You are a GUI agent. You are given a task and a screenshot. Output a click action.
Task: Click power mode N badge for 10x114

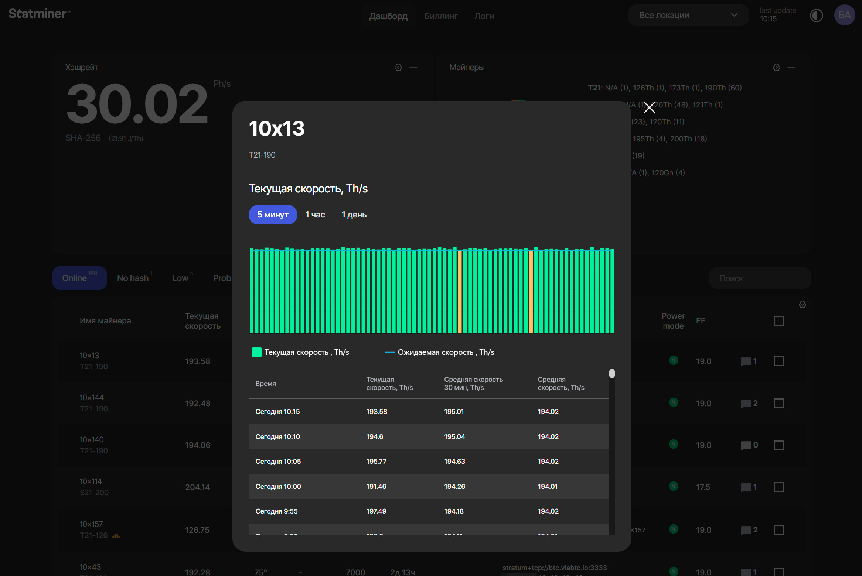point(673,486)
